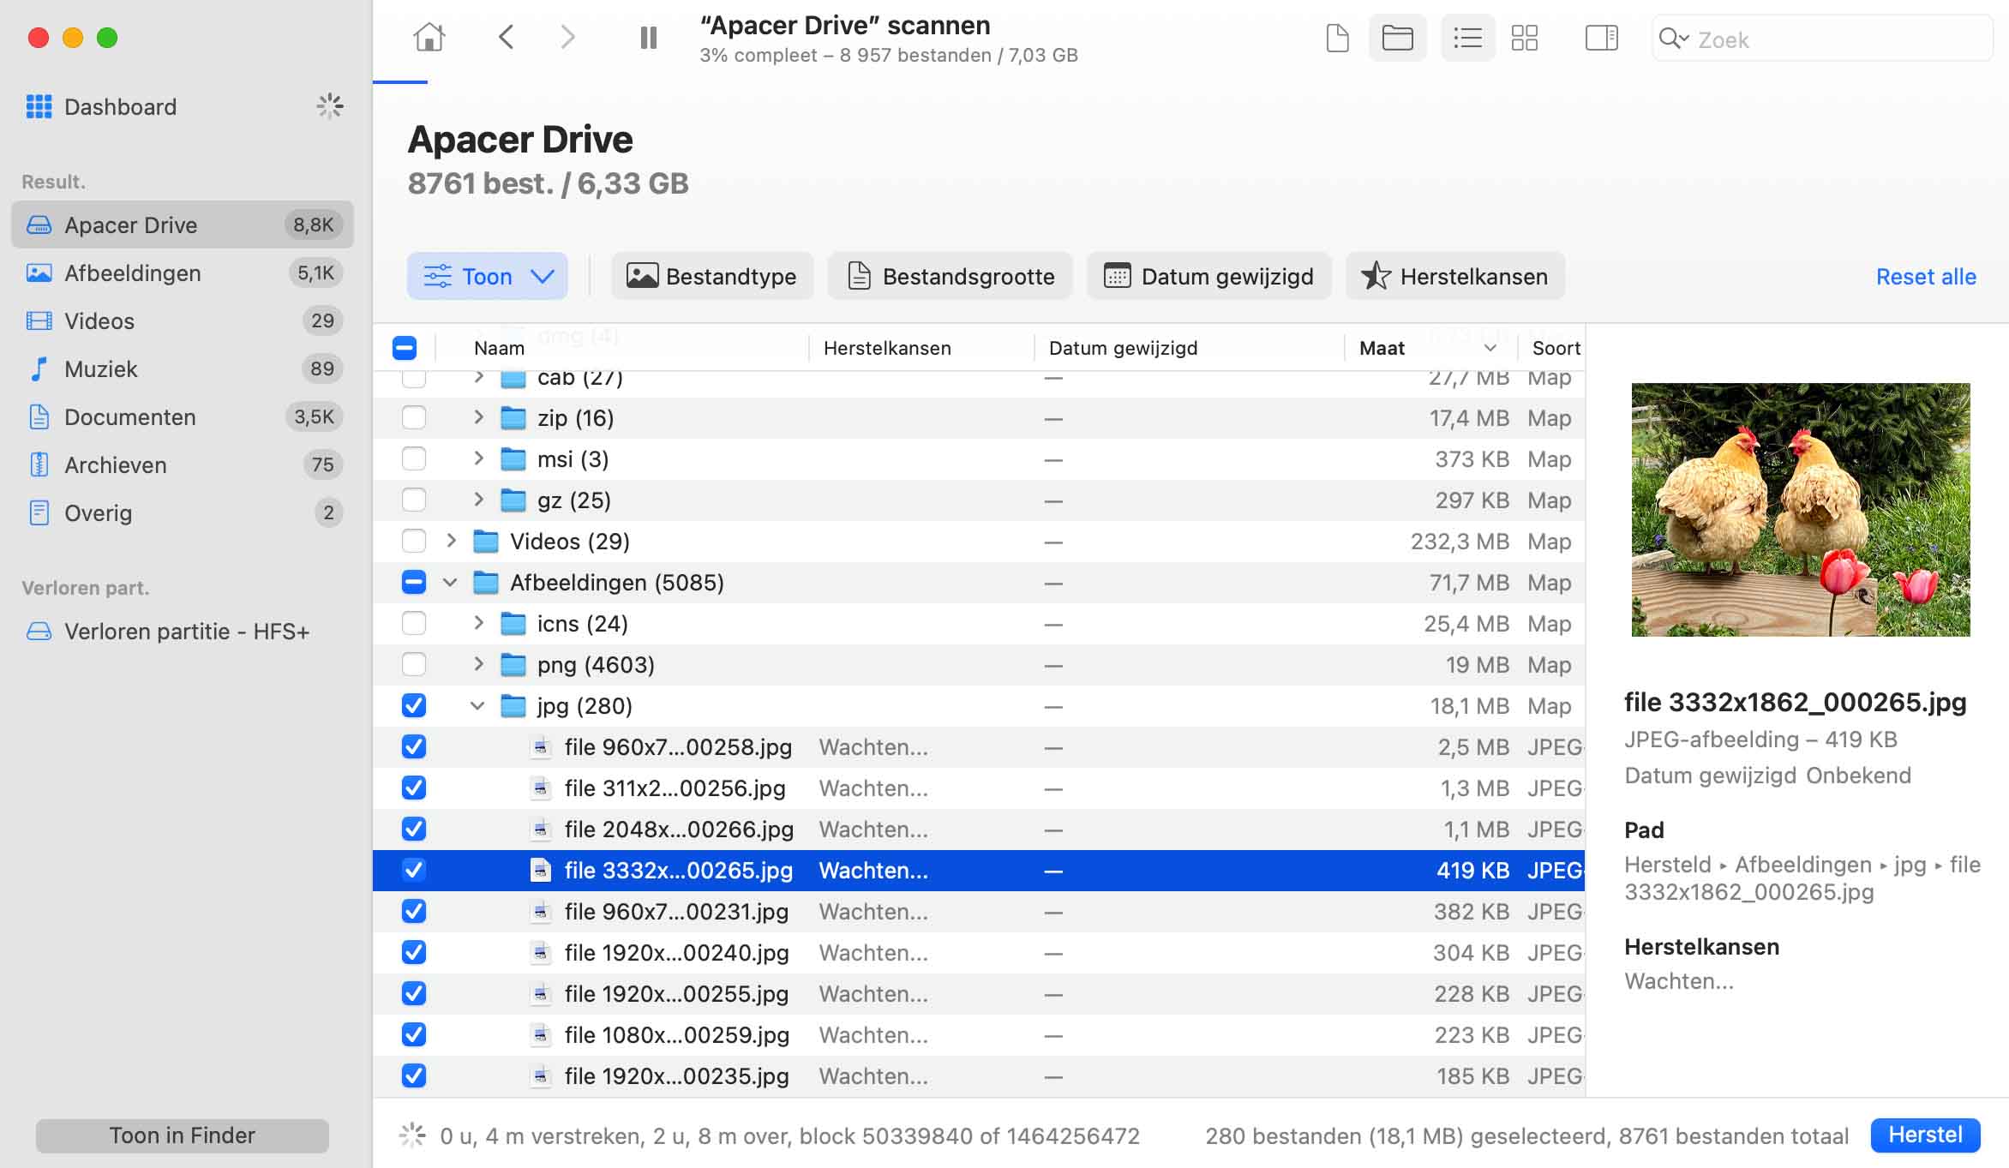Viewport: 2009px width, 1168px height.
Task: Check the gz (25) folder checkbox
Action: [x=414, y=500]
